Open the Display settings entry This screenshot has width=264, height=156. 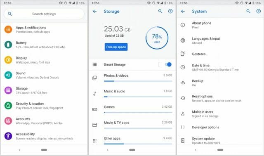click(x=44, y=60)
